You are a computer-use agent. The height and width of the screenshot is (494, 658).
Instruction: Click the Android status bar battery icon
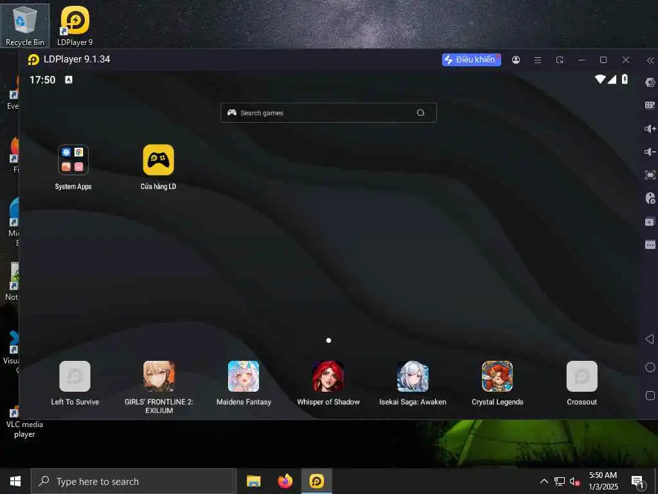pyautogui.click(x=625, y=79)
